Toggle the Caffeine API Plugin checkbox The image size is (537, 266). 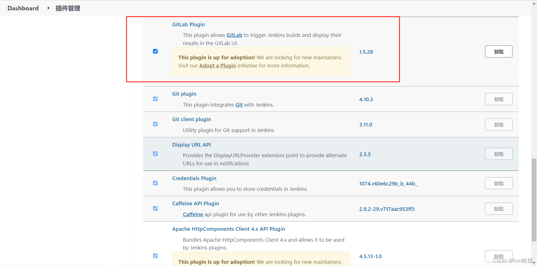click(155, 208)
